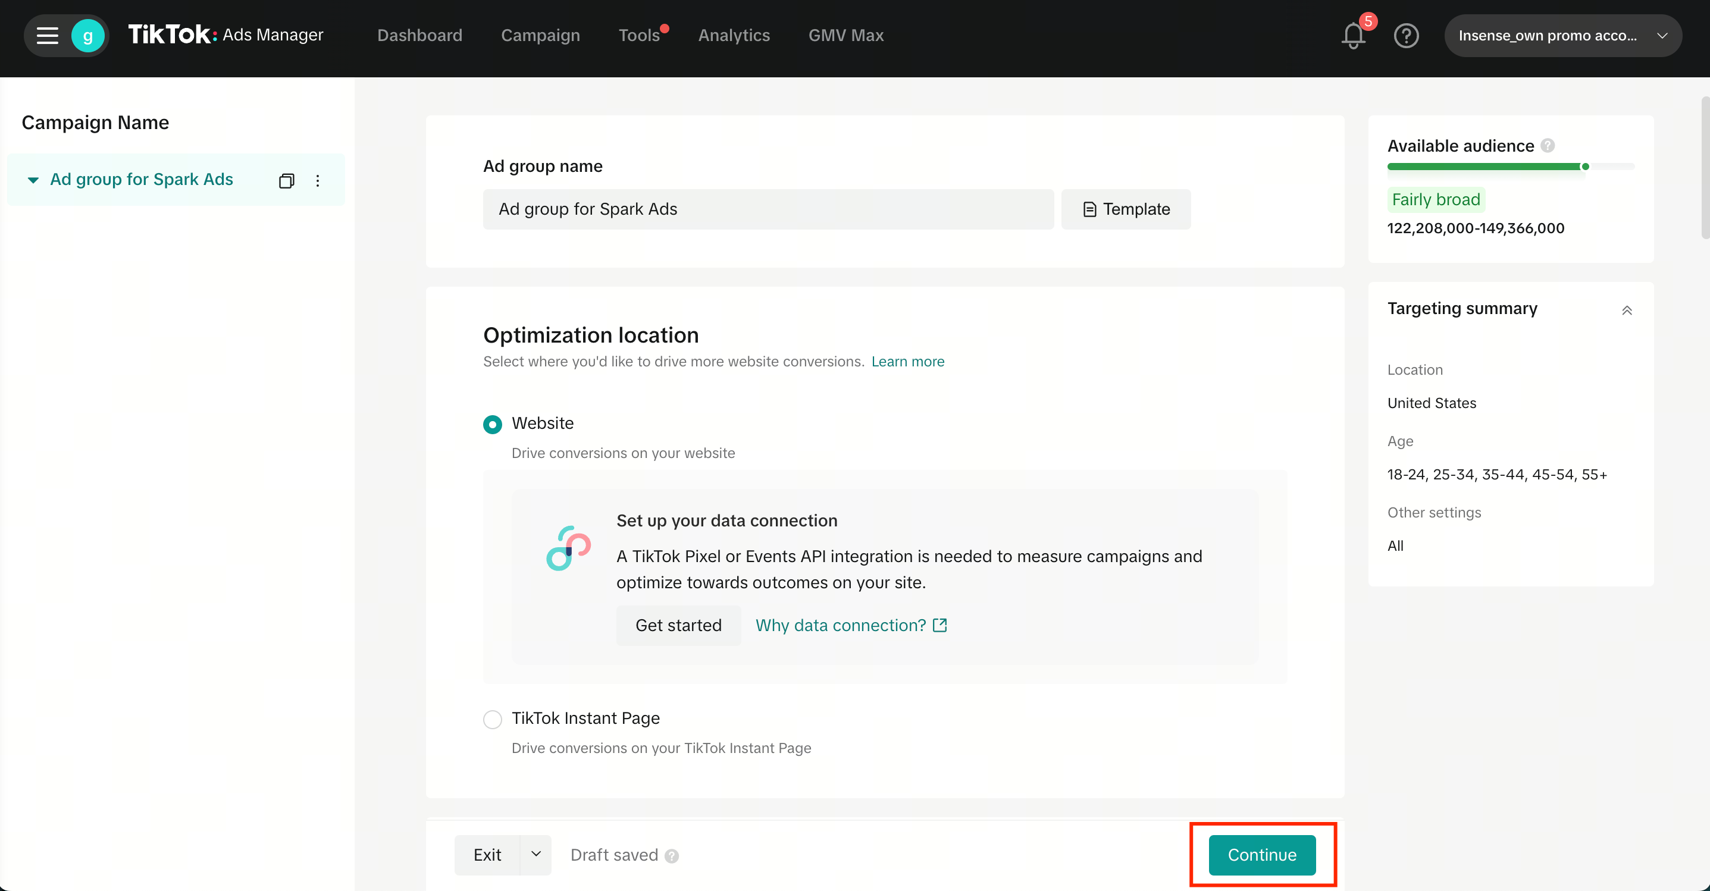Click the page vertical scrollbar

(x=1705, y=167)
